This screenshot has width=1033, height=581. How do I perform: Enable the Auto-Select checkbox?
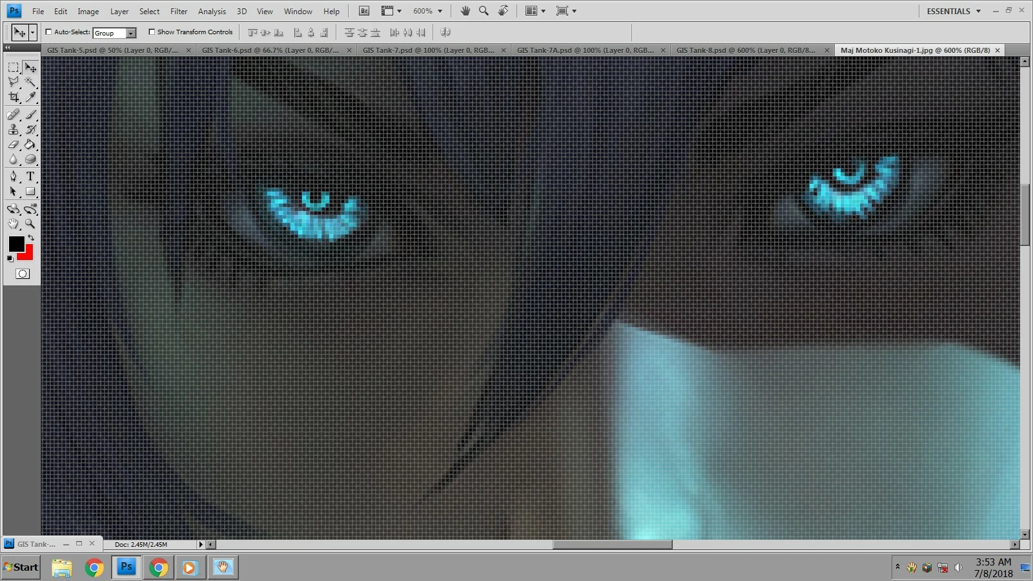click(x=48, y=32)
